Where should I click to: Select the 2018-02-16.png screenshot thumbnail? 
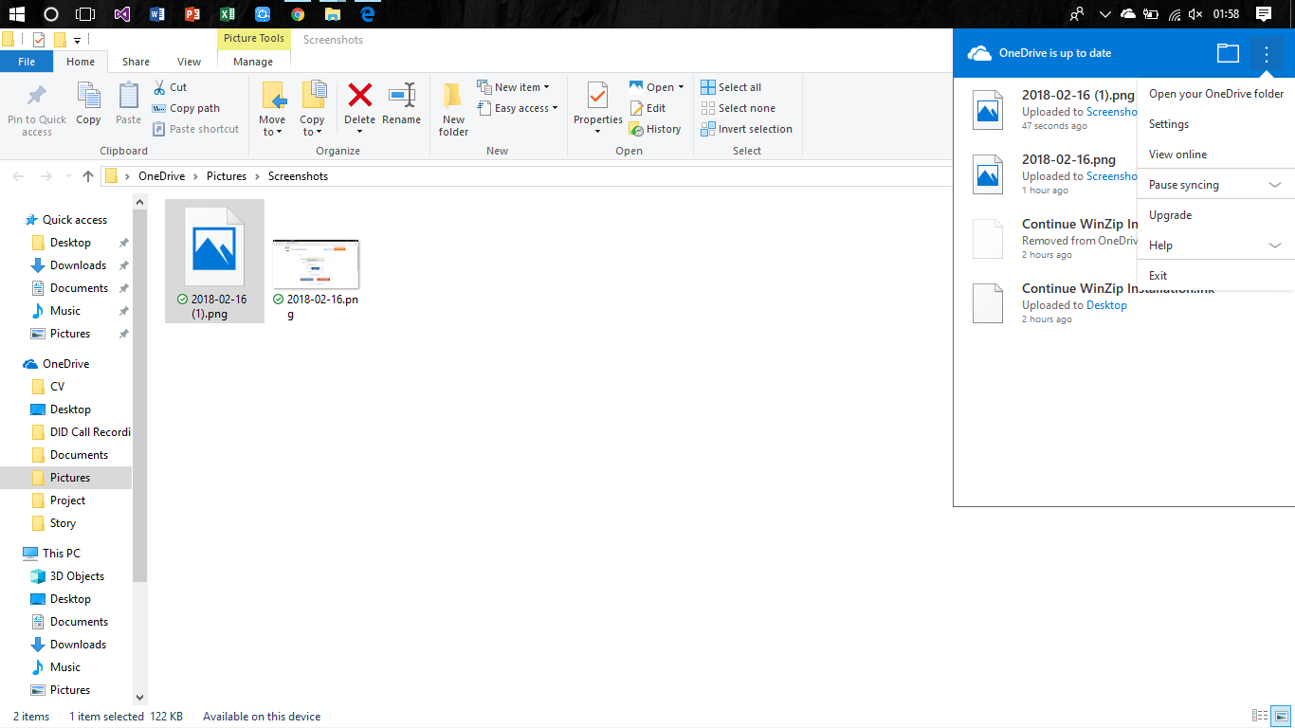(x=316, y=264)
